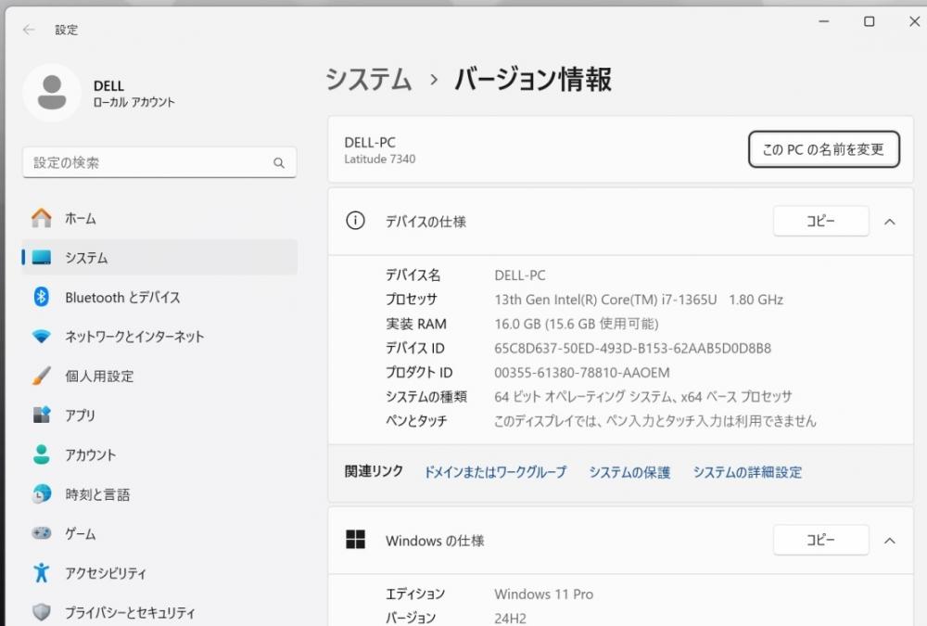Click the 個人用設定 paintbrush icon
The image size is (927, 626).
click(x=42, y=376)
